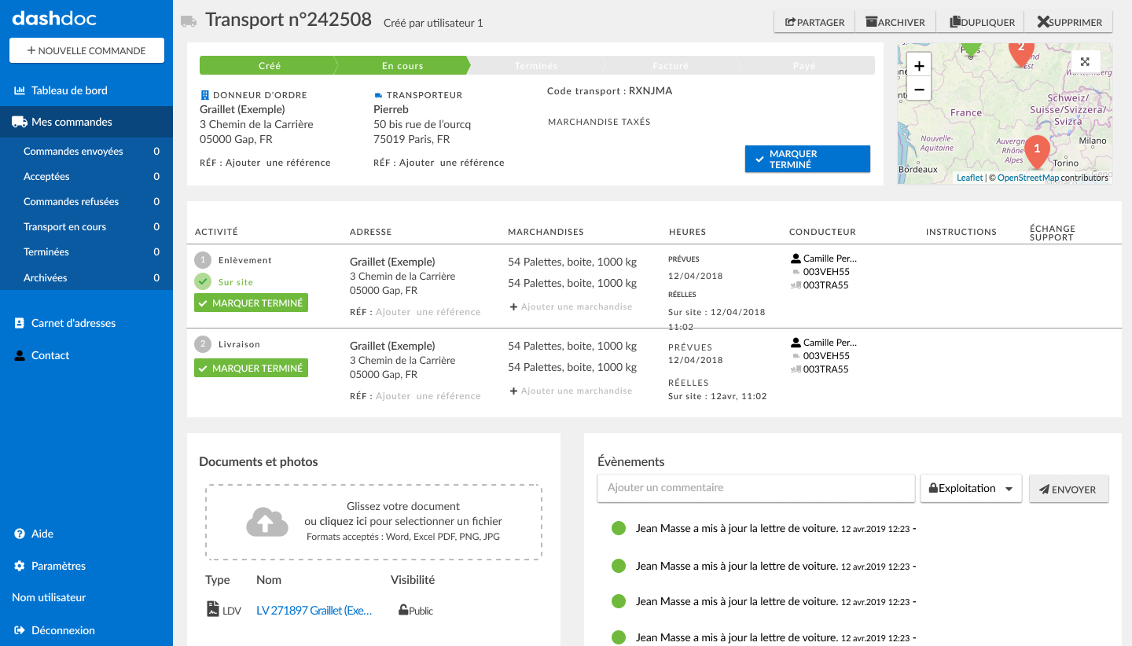Focus the Ajouter un commentaire field
This screenshot has height=646, width=1132.
coord(756,487)
